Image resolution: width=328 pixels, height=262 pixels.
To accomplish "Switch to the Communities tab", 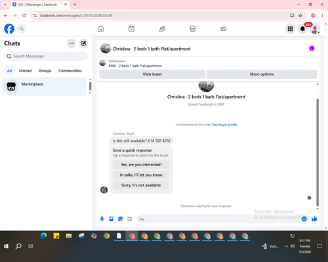I will (70, 71).
